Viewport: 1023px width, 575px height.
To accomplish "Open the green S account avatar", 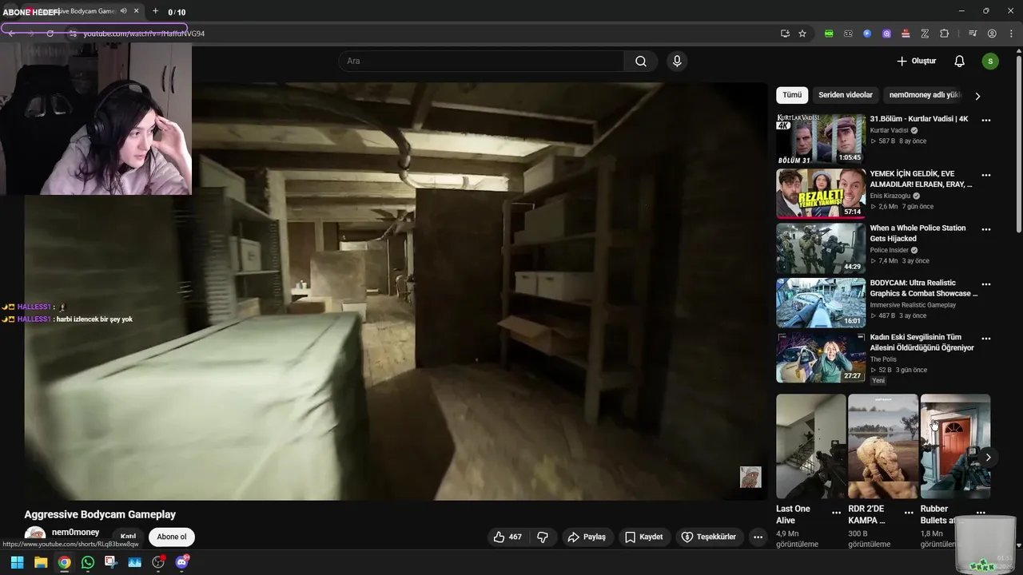I will tap(990, 61).
